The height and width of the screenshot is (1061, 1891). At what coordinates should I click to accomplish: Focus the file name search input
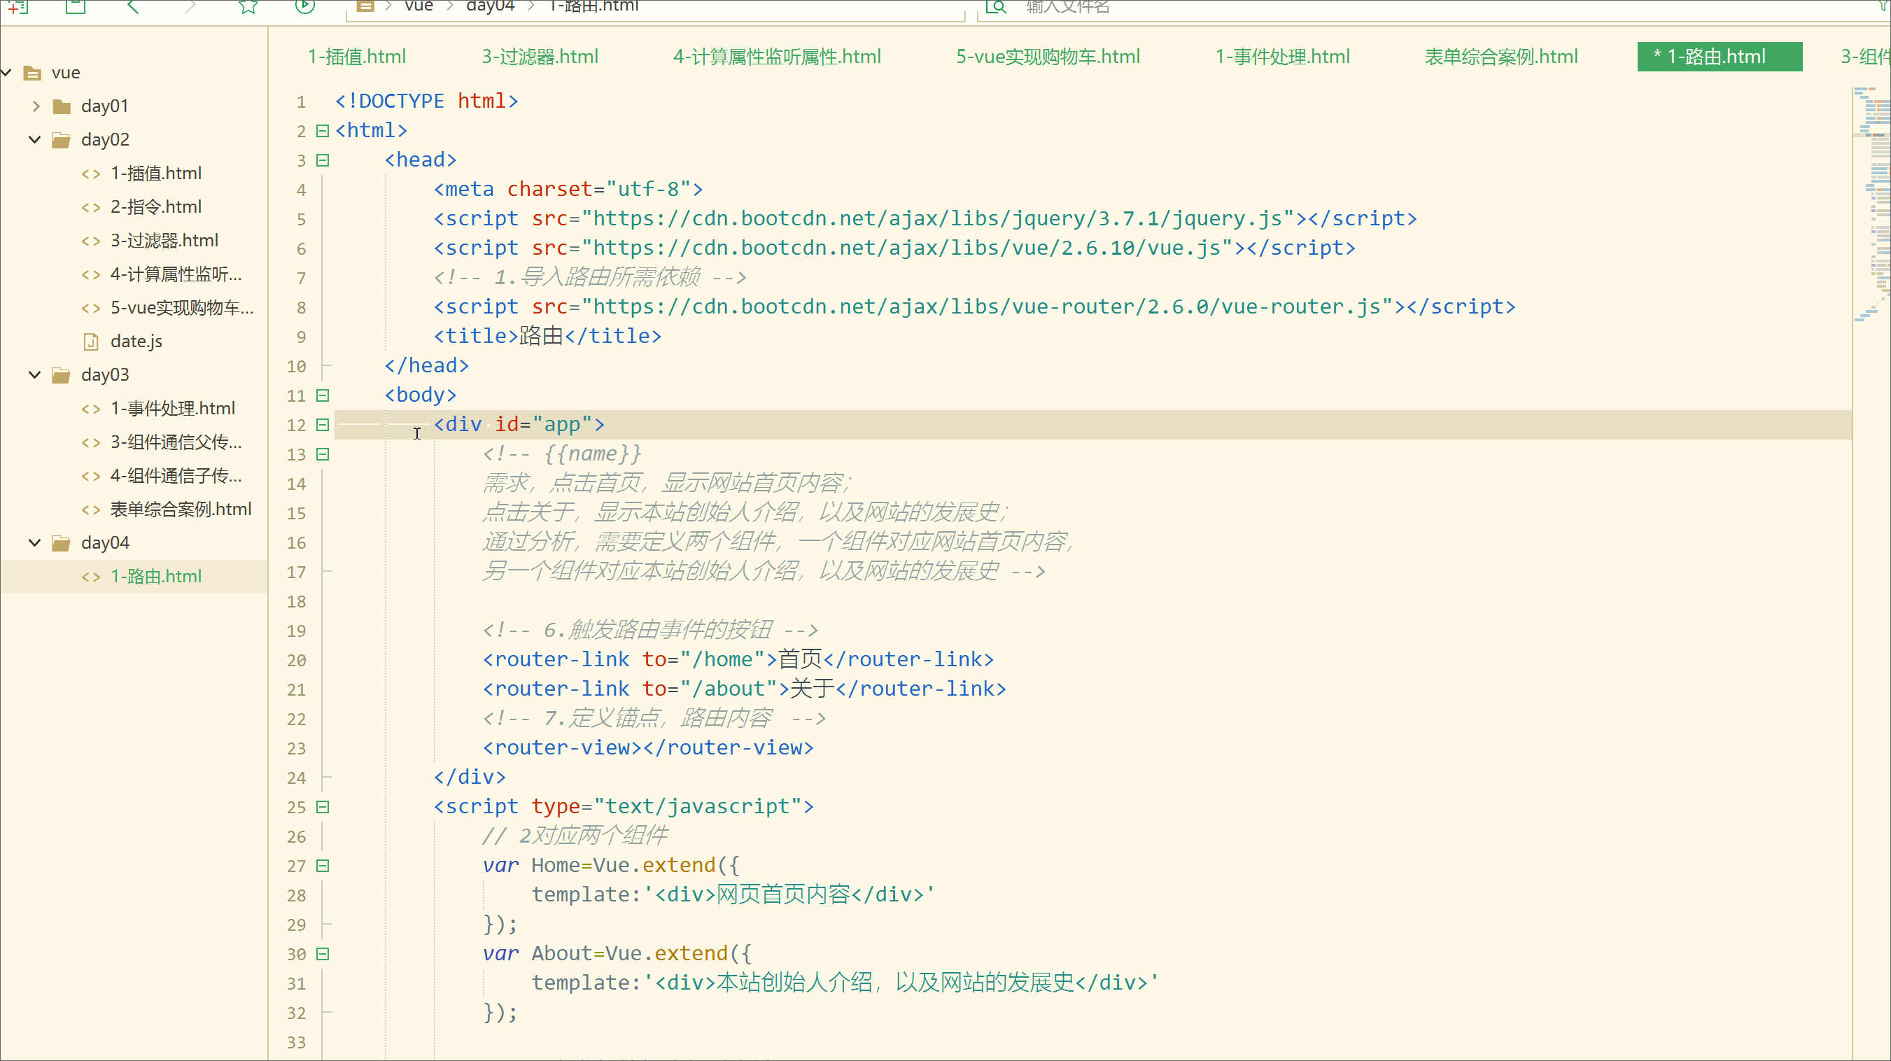click(1068, 7)
